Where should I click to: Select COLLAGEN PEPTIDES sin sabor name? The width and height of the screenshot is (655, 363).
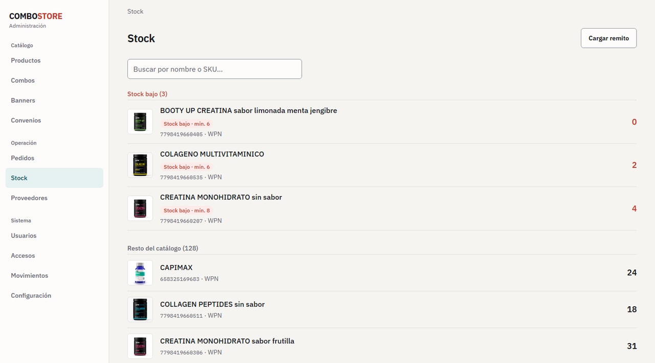(212, 304)
